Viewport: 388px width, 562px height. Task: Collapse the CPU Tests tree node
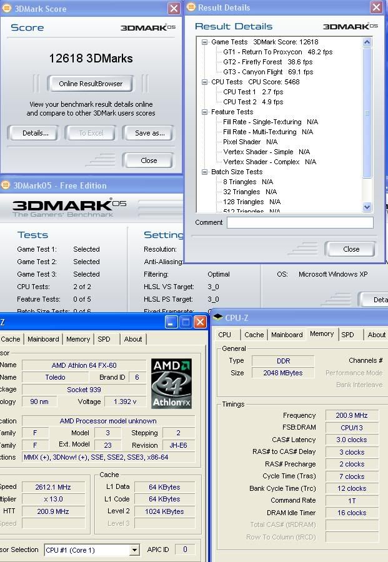[x=204, y=82]
